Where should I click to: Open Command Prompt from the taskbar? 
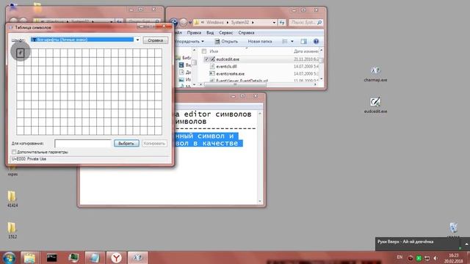tap(51, 257)
